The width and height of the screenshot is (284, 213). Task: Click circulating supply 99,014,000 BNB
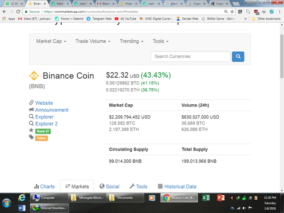pos(125,161)
